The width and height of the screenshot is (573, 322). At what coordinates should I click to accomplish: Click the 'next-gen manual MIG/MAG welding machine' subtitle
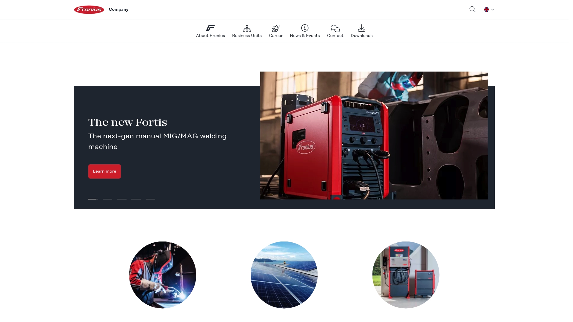tap(157, 141)
